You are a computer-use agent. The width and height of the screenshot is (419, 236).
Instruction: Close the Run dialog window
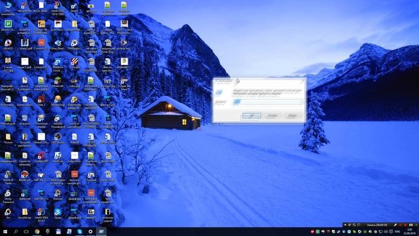coord(302,81)
